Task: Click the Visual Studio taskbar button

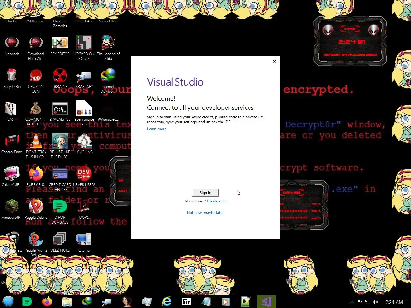Action: [x=266, y=302]
